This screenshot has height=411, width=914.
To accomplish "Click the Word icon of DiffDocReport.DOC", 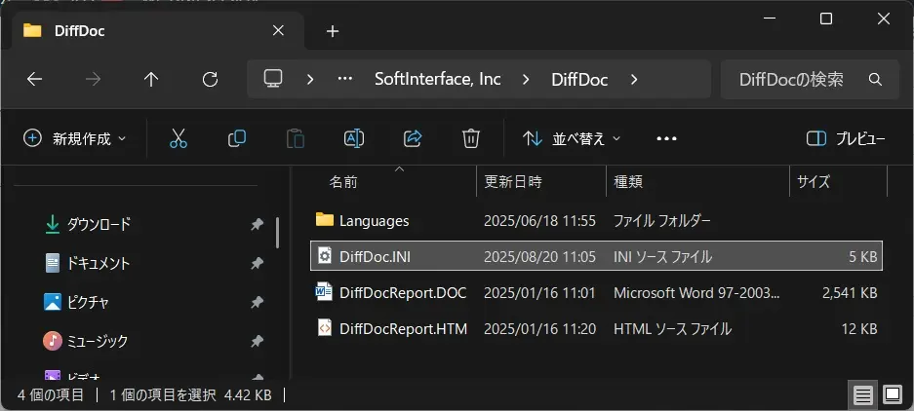I will click(x=324, y=291).
